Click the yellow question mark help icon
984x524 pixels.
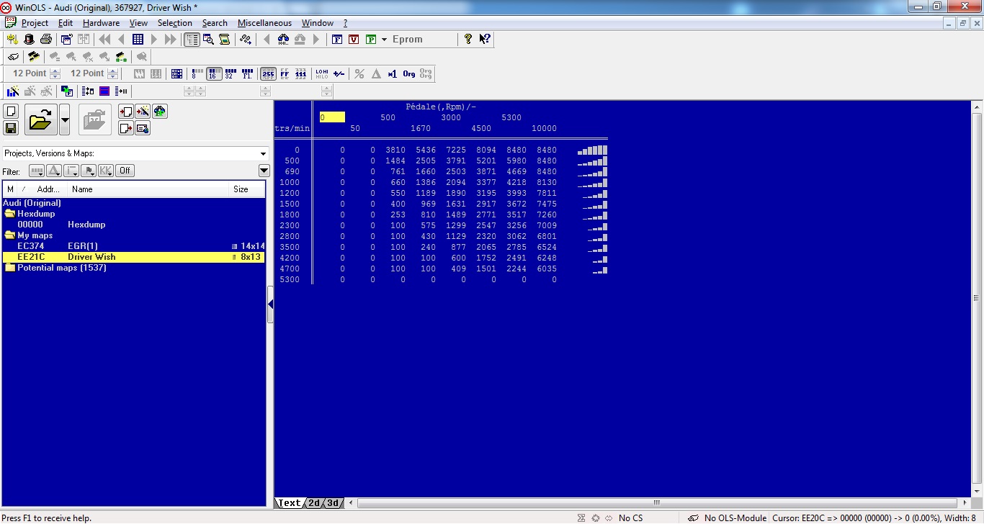click(468, 40)
